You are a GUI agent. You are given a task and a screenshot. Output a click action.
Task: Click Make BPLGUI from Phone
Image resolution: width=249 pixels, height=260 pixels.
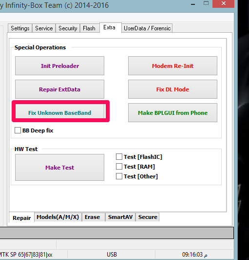(x=172, y=112)
